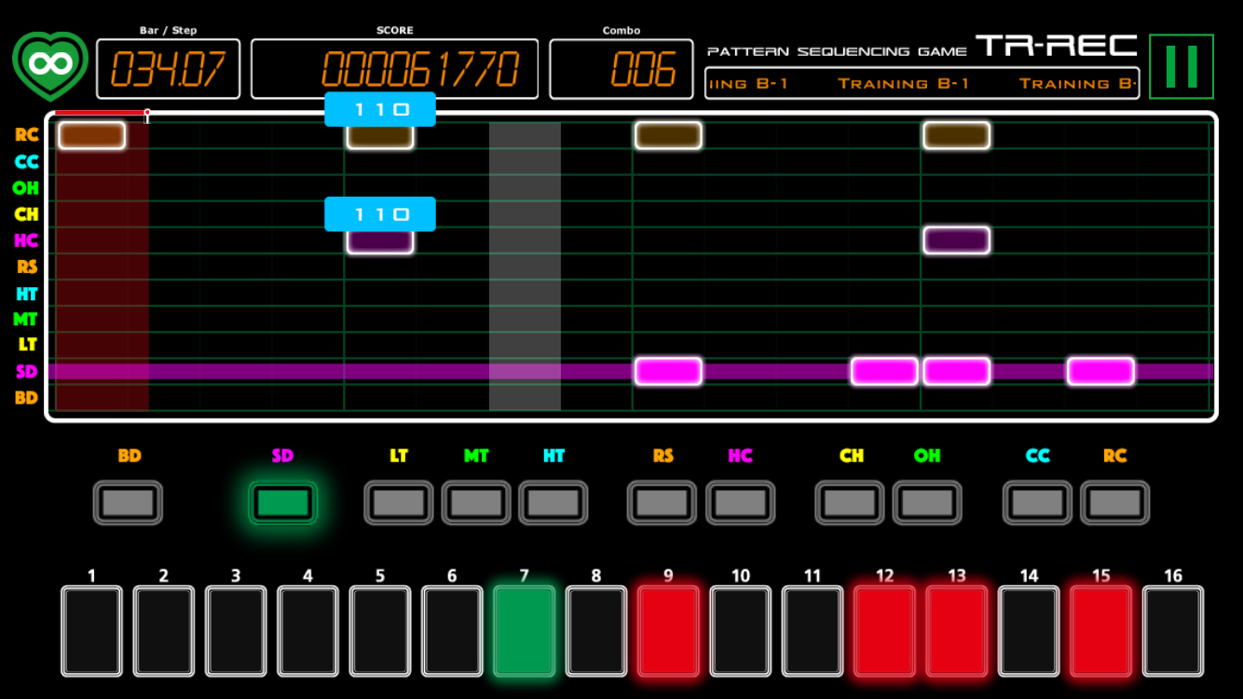Viewport: 1243px width, 699px height.
Task: Click the RC note at step 9
Action: [668, 135]
